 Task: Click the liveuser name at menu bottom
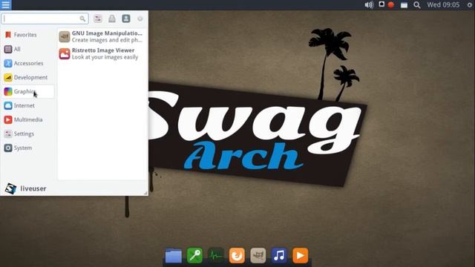33,188
